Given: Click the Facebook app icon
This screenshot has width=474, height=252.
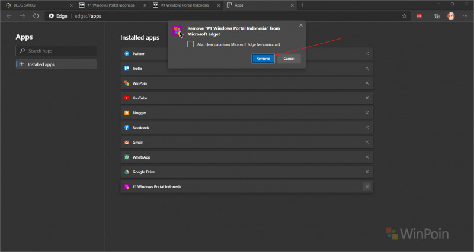Looking at the screenshot, I should pyautogui.click(x=127, y=128).
